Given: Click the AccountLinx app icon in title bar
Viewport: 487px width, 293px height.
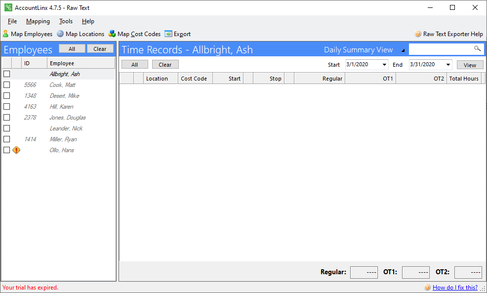Looking at the screenshot, I should (8, 7).
